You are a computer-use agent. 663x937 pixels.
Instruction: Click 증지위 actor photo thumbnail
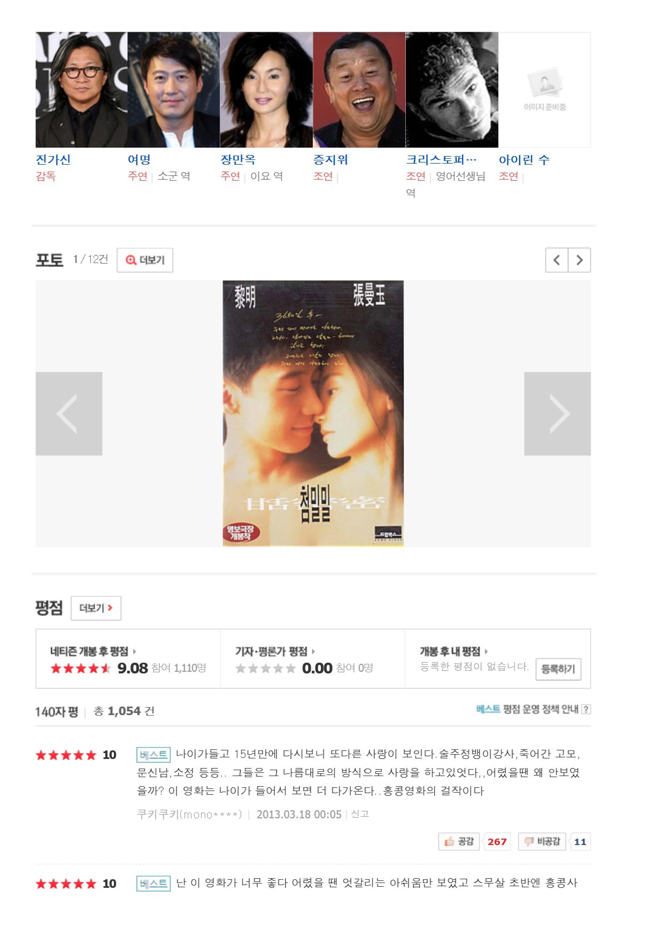click(359, 90)
